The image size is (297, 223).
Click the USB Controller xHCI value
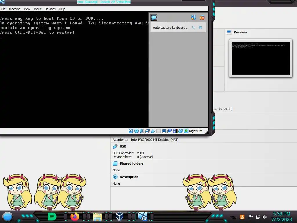(x=140, y=153)
